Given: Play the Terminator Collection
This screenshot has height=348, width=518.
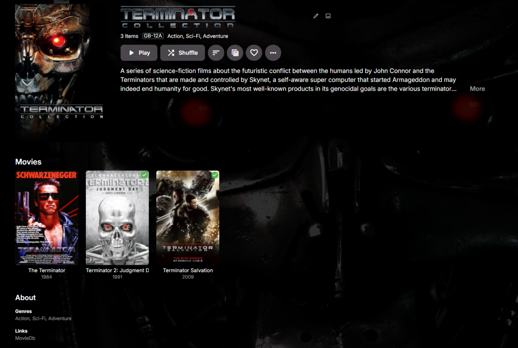Looking at the screenshot, I should click(139, 53).
